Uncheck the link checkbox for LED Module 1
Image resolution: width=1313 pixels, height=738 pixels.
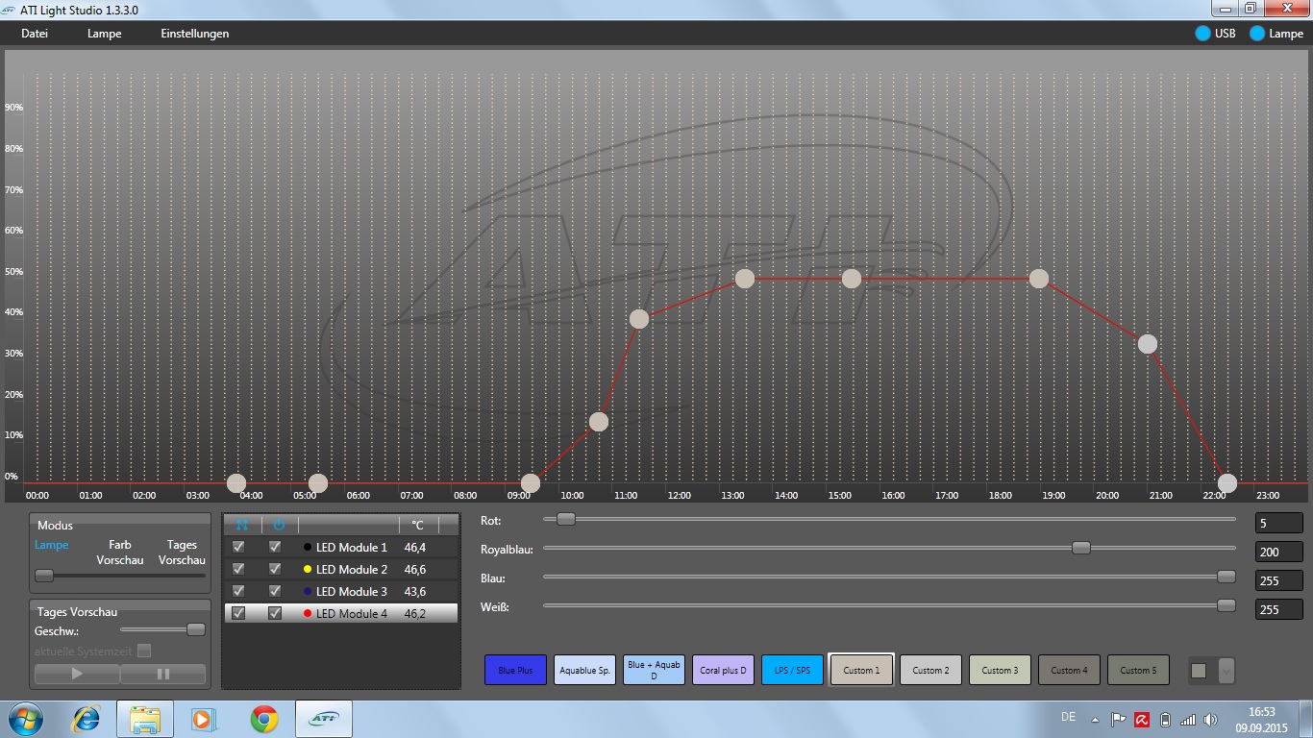[238, 547]
